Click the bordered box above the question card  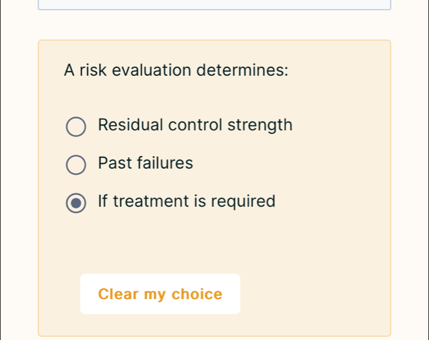click(x=214, y=5)
